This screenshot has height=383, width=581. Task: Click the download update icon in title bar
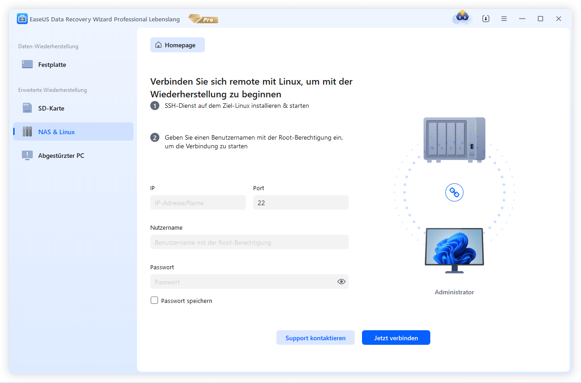tap(486, 19)
